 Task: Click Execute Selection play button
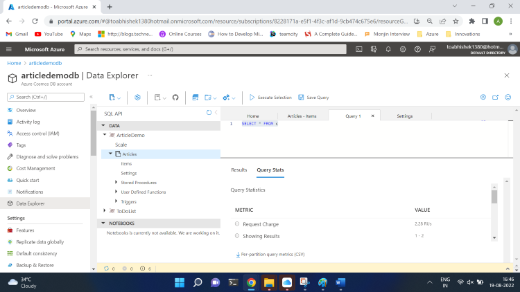coord(270,98)
